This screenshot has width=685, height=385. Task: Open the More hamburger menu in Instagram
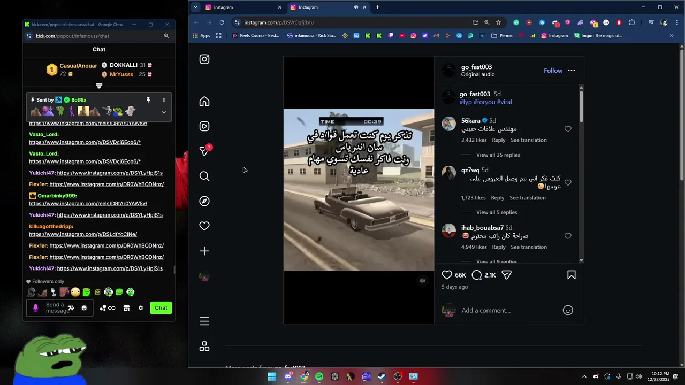pos(204,321)
